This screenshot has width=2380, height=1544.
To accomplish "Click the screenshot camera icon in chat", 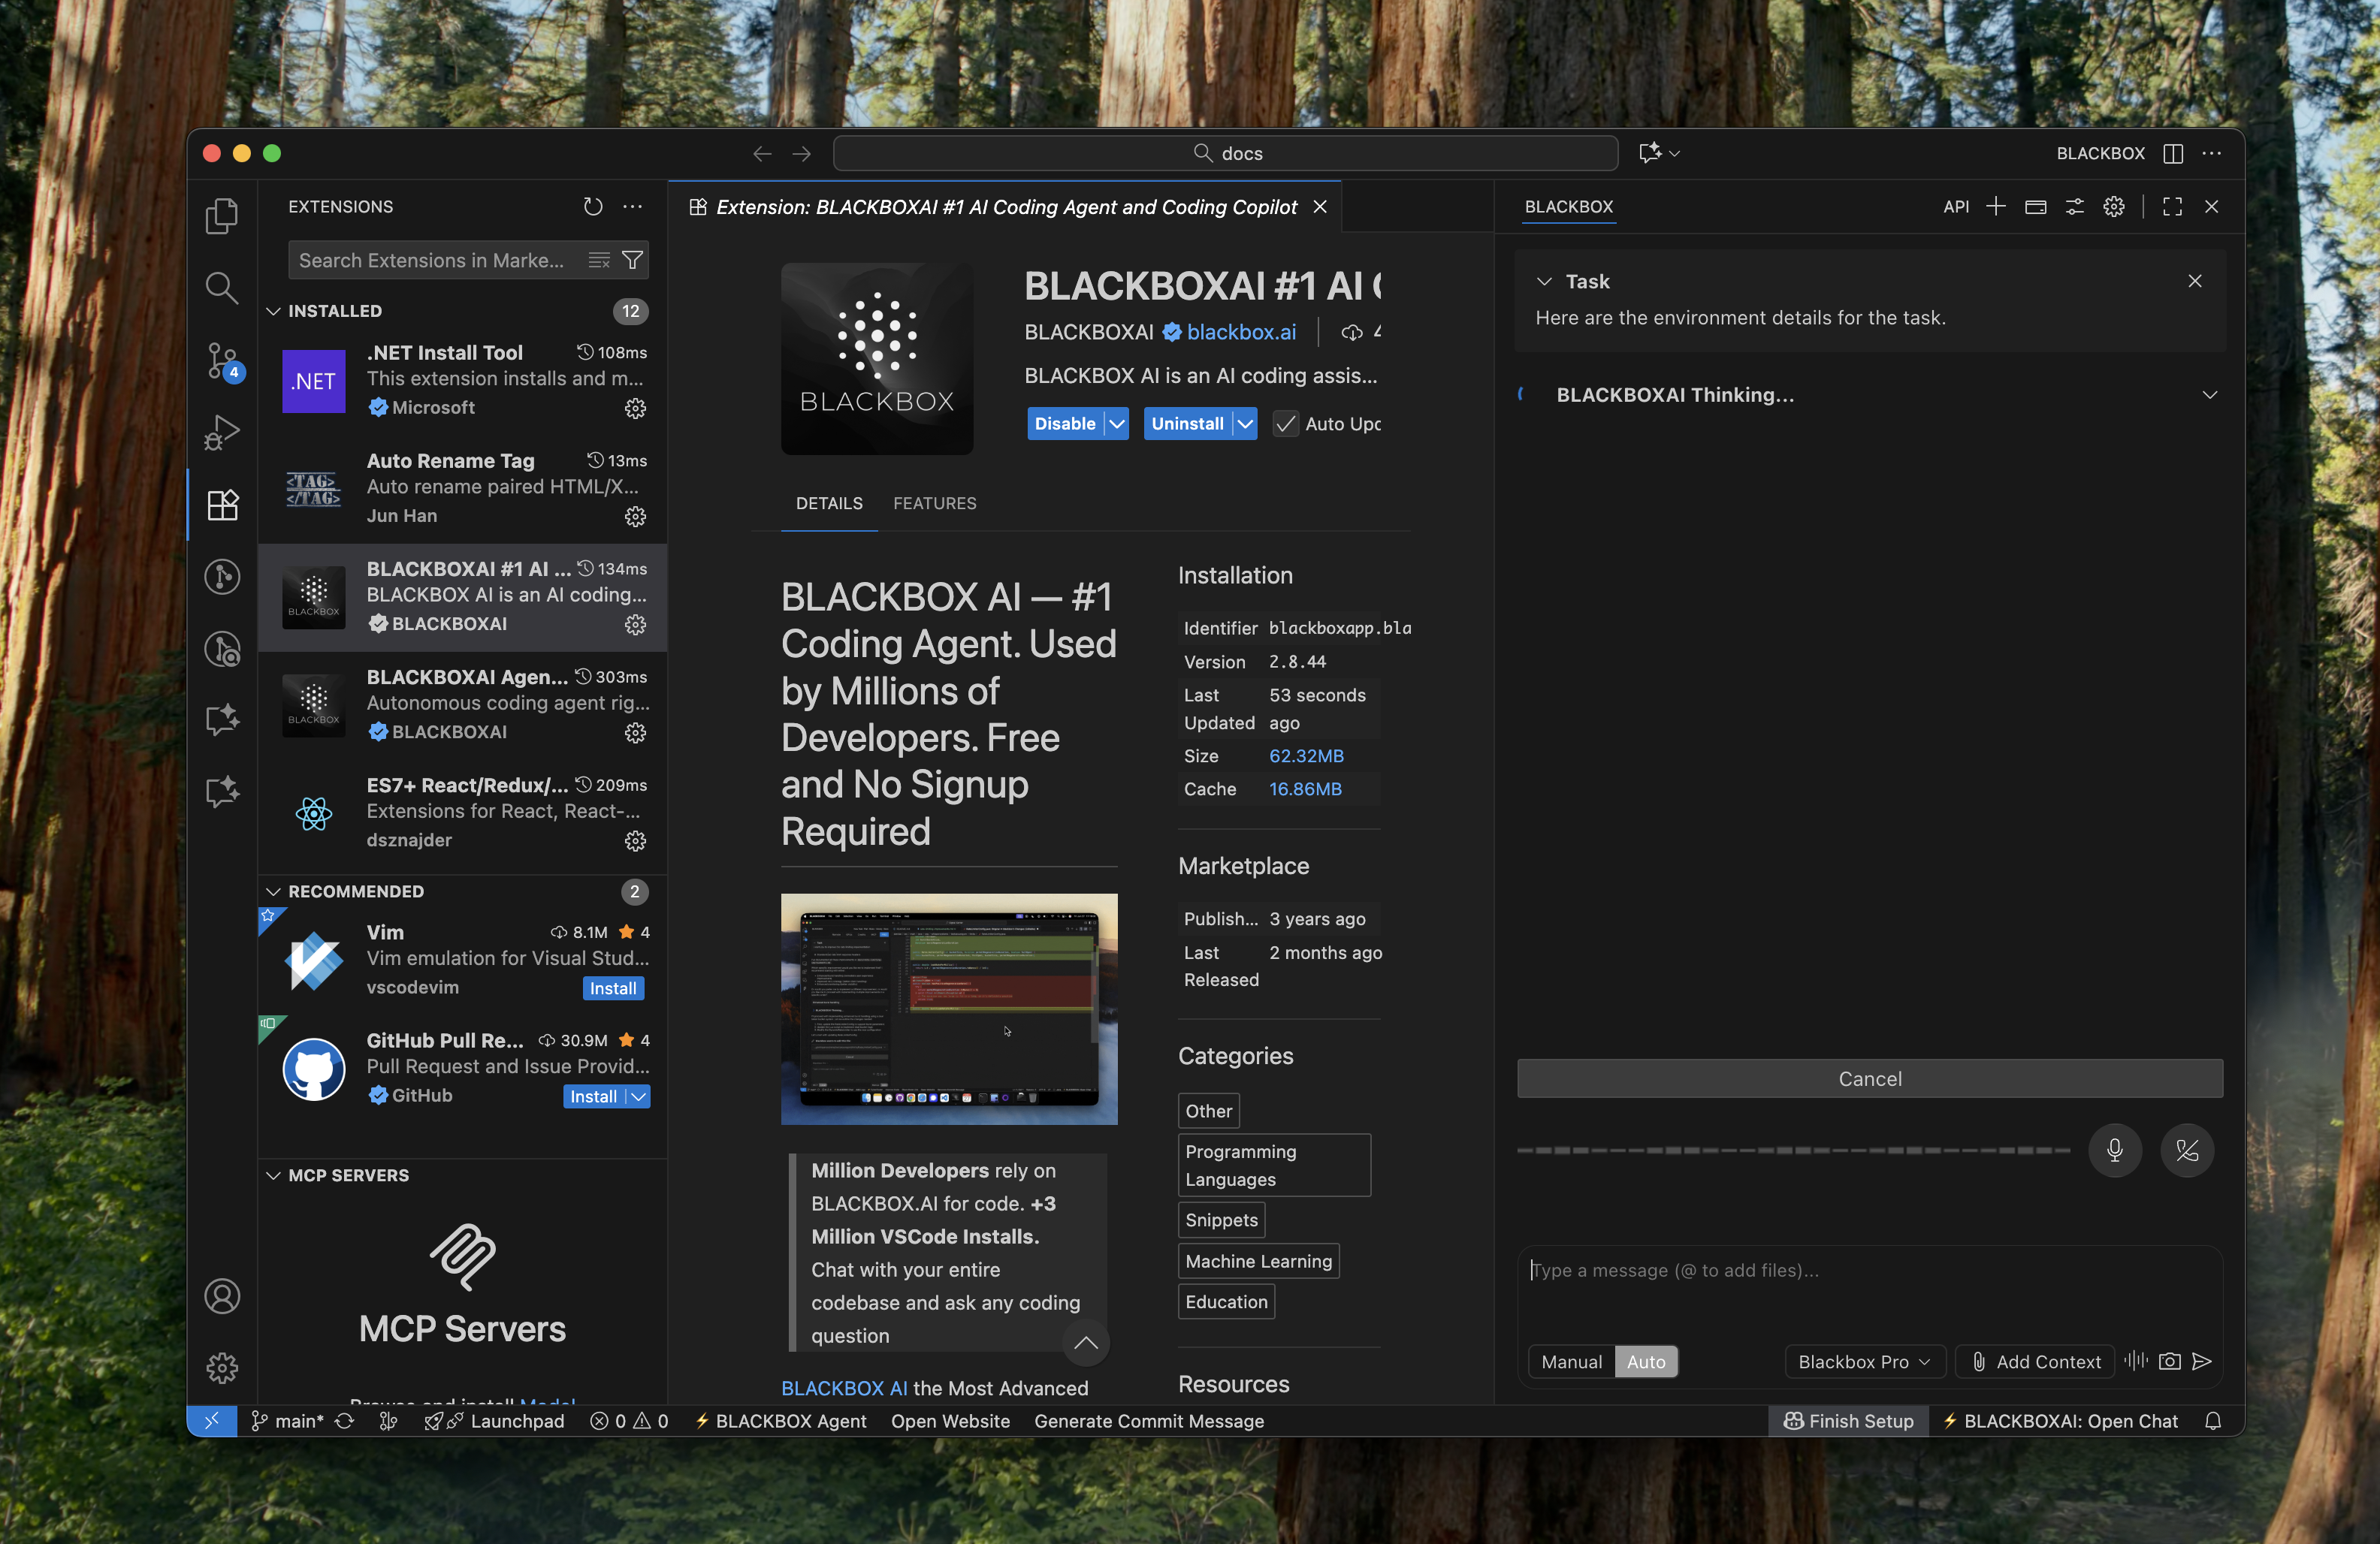I will (2169, 1361).
